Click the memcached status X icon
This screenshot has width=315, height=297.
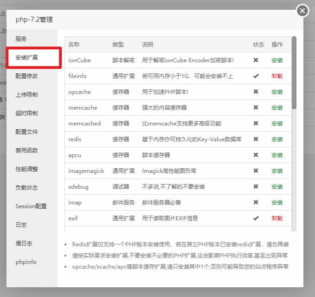tap(256, 124)
